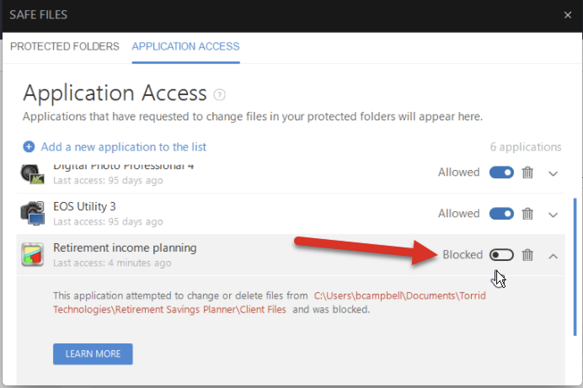Expand the EOS Utility 3 row chevron
This screenshot has height=388, width=583.
(553, 215)
